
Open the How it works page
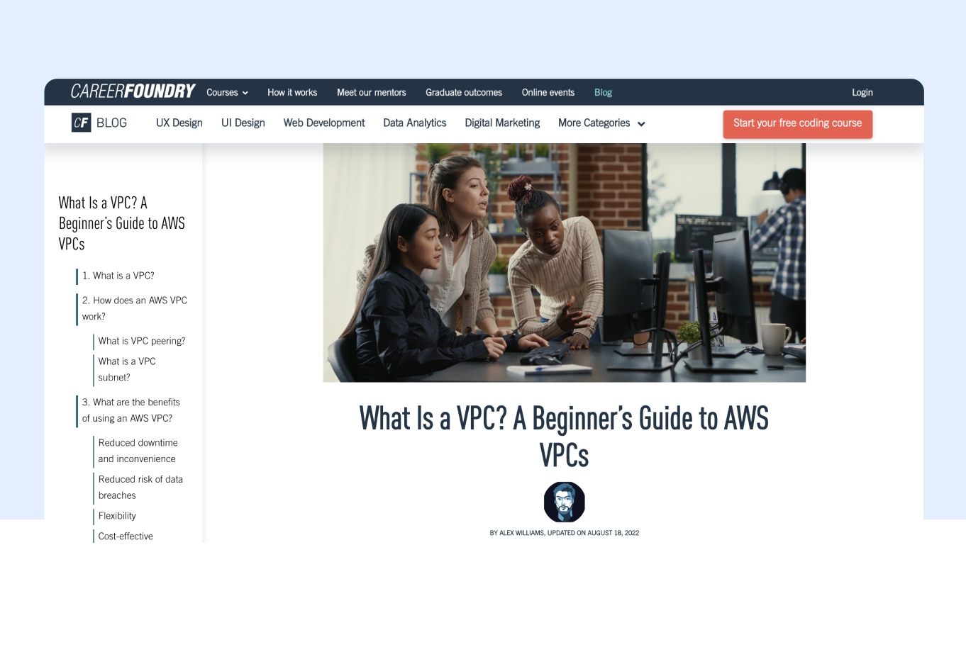click(x=292, y=92)
